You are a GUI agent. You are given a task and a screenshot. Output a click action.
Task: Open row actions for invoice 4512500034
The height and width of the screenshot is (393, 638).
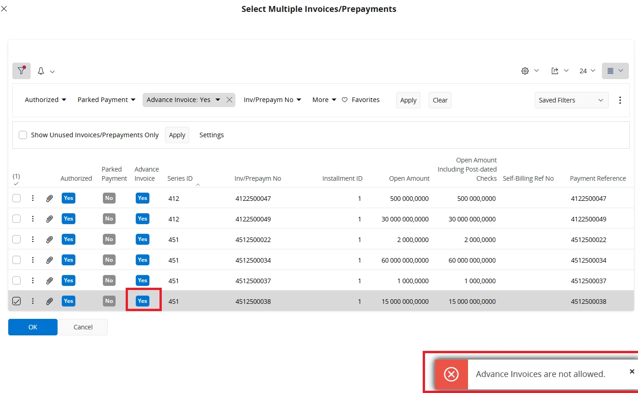(x=33, y=260)
